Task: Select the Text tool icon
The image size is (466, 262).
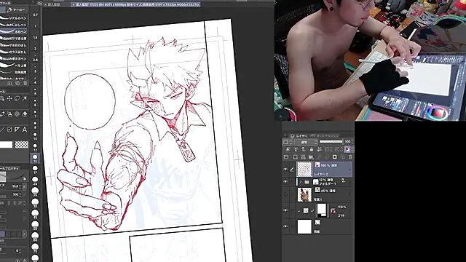Action: point(25,130)
